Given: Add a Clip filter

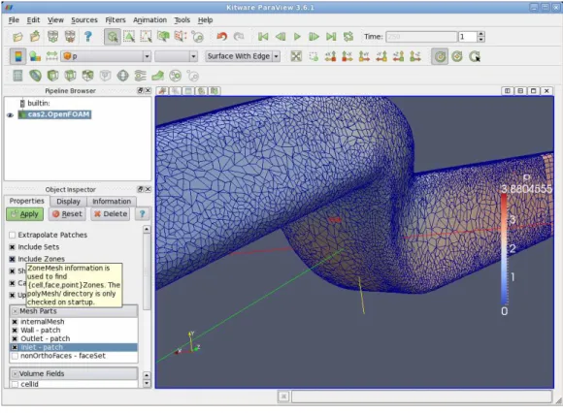Looking at the screenshot, I should tap(52, 76).
